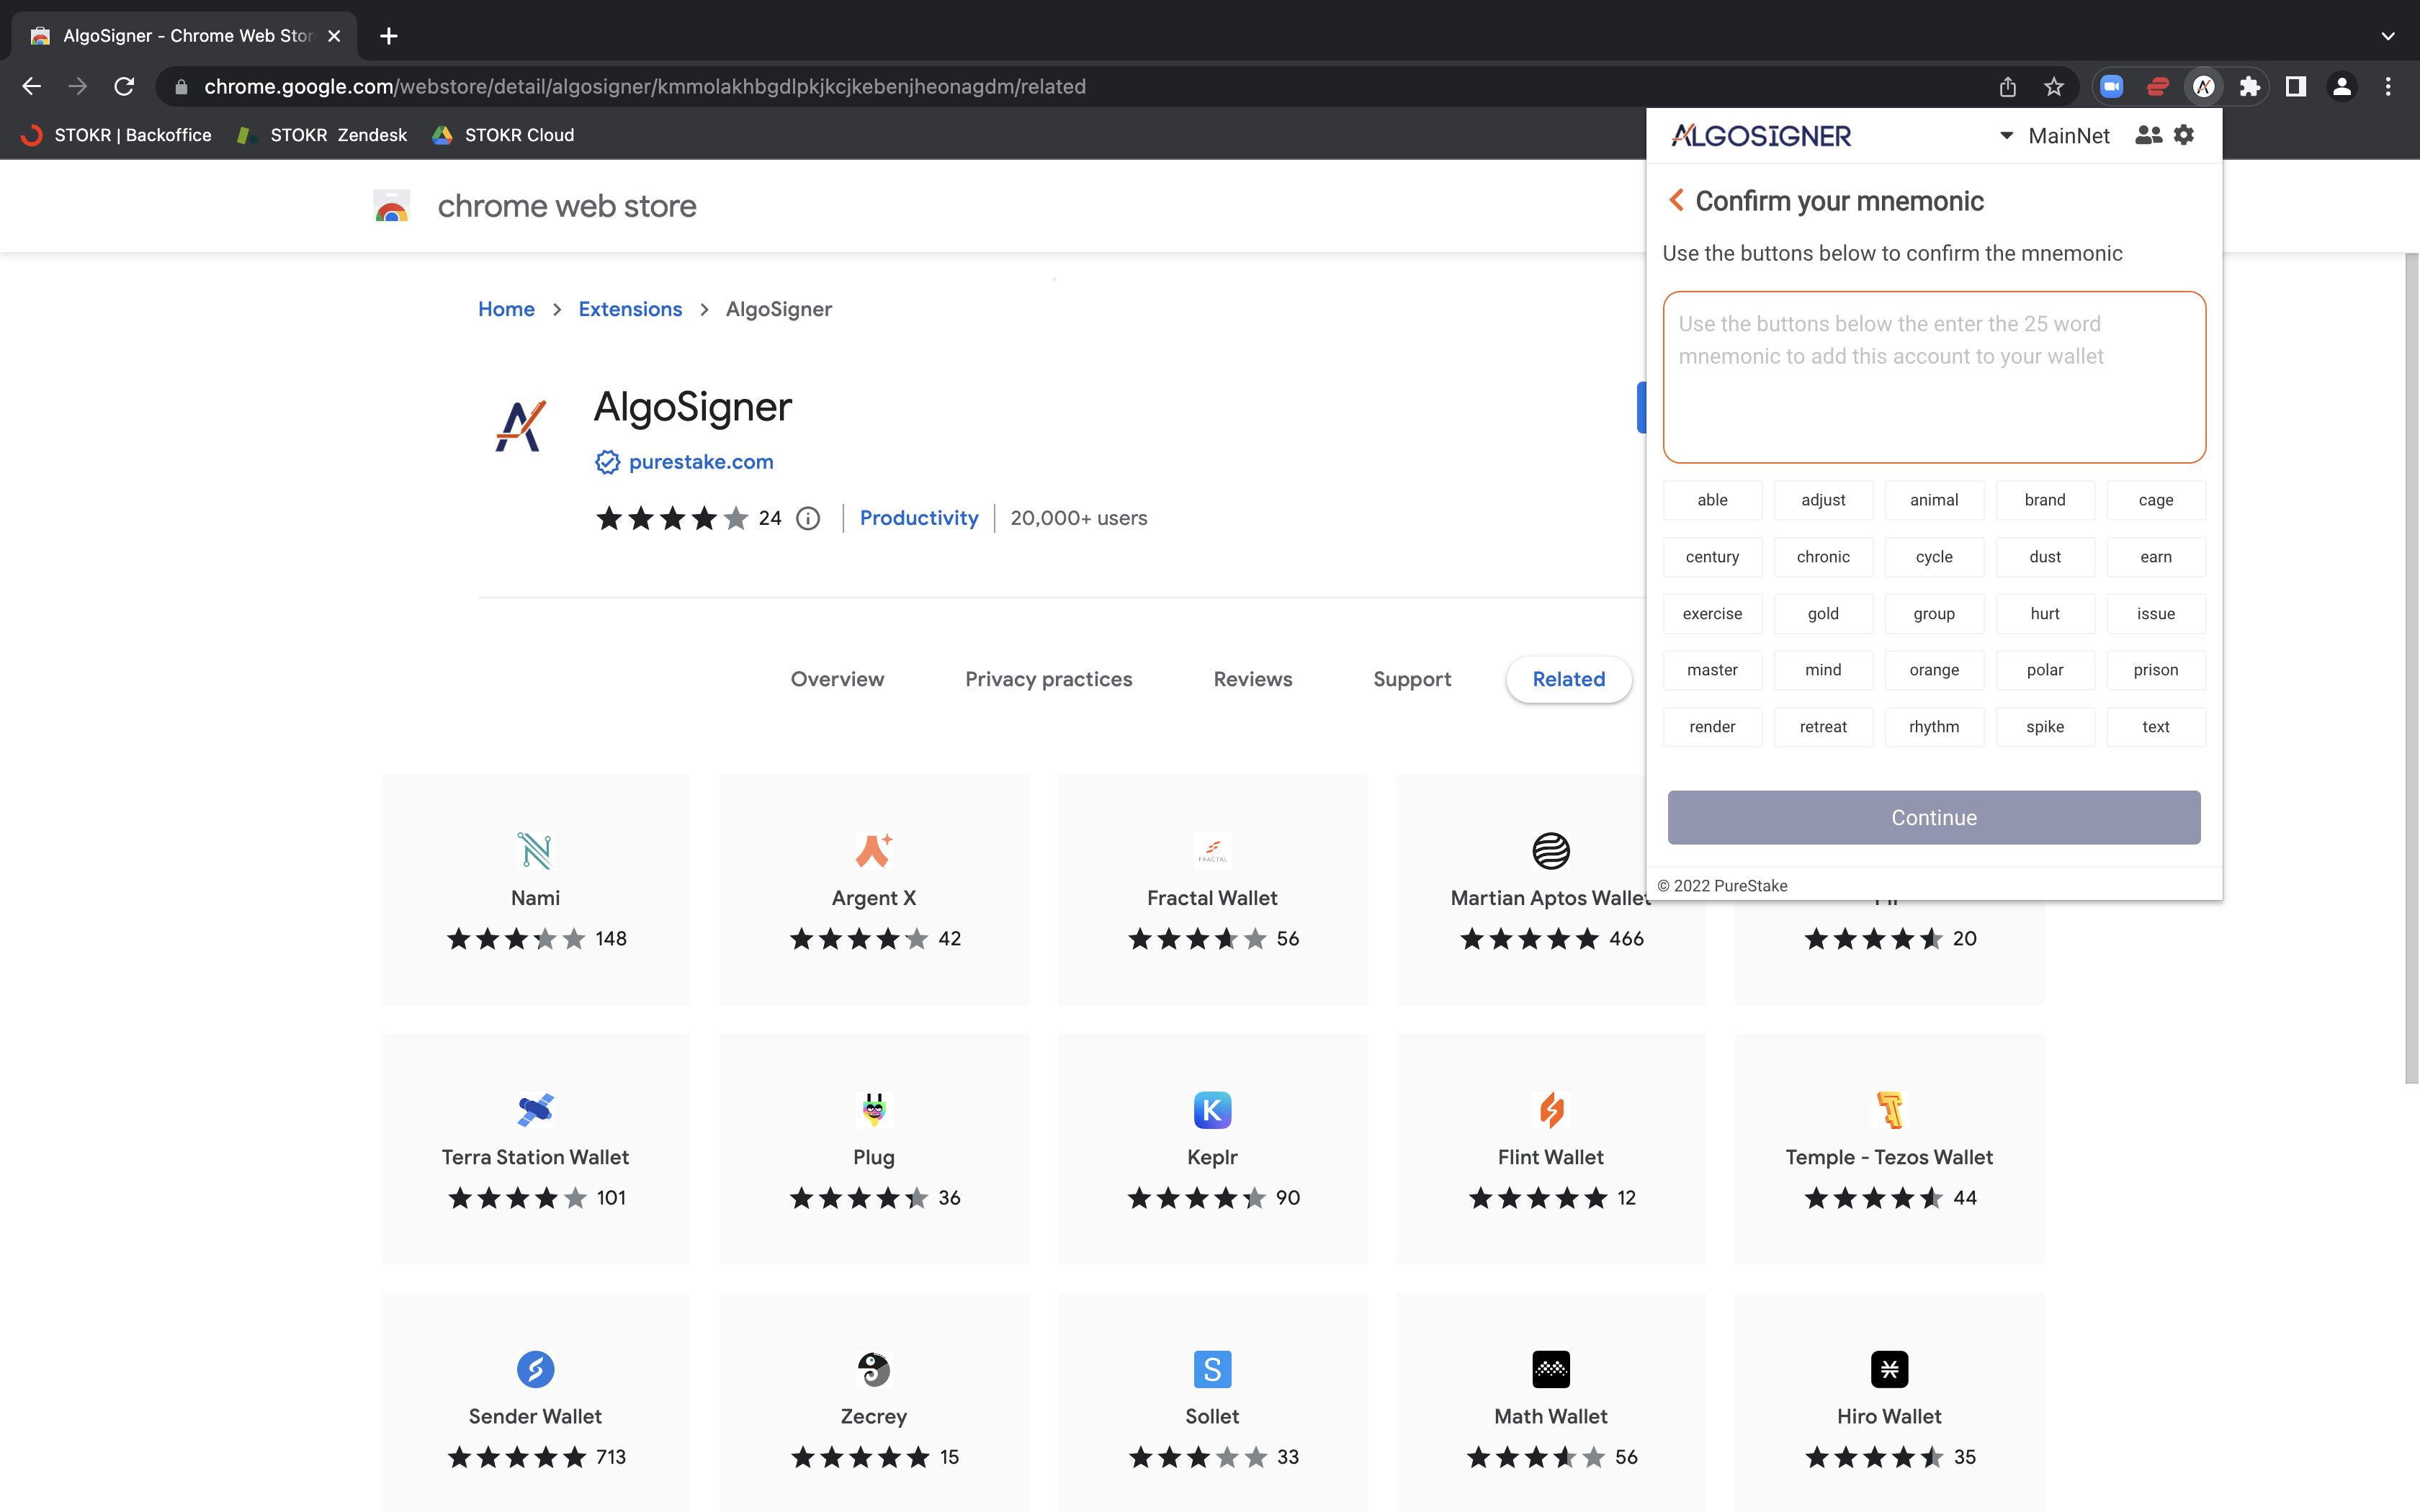
Task: Open the Keplr wallet card
Action: 1212,1148
